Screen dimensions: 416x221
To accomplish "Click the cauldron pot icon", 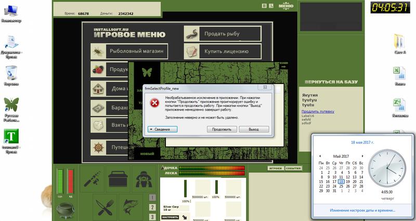I will (66, 210).
